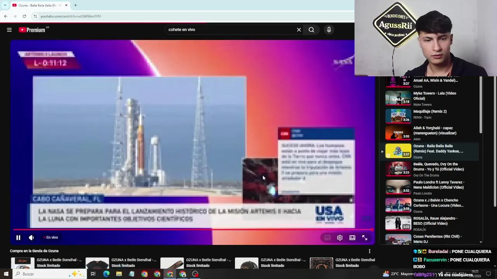This screenshot has height=279, width=497.
Task: Open Task View on taskbar
Action: point(93,274)
